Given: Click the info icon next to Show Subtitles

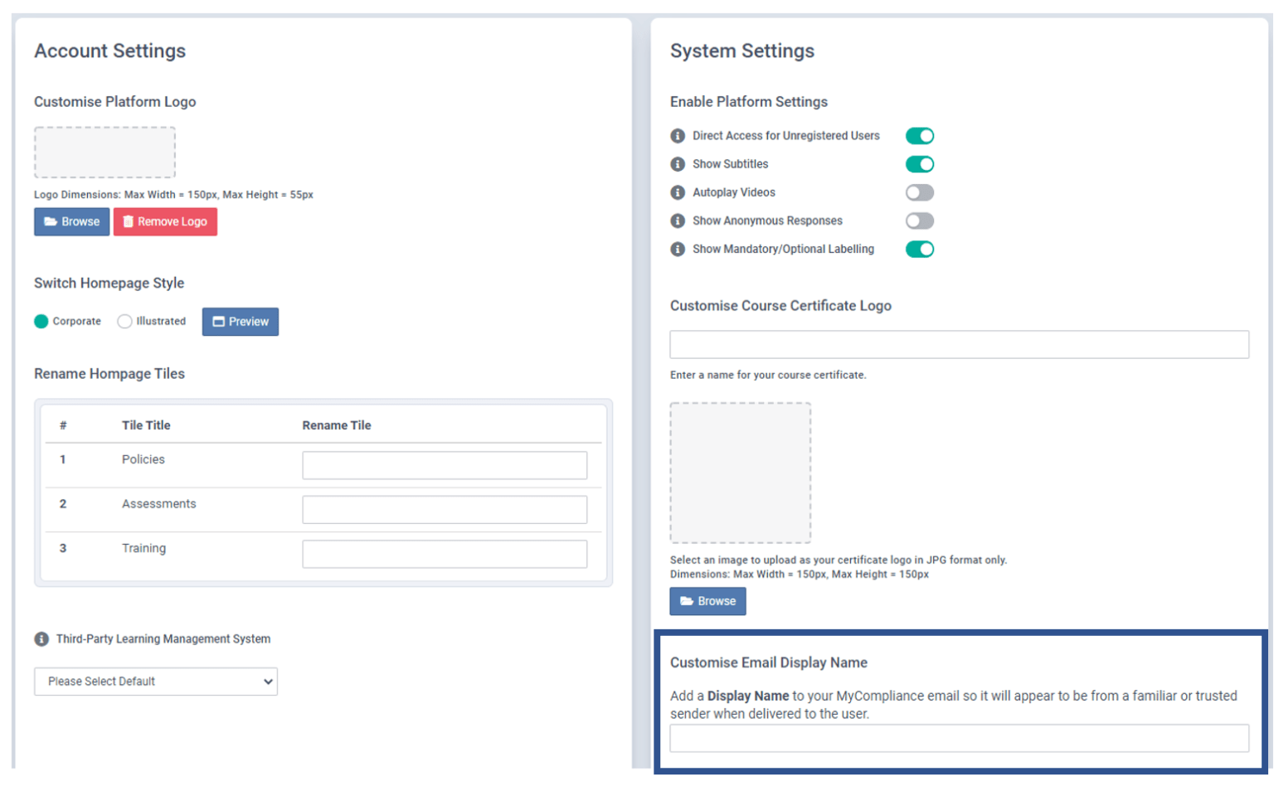Looking at the screenshot, I should (678, 163).
